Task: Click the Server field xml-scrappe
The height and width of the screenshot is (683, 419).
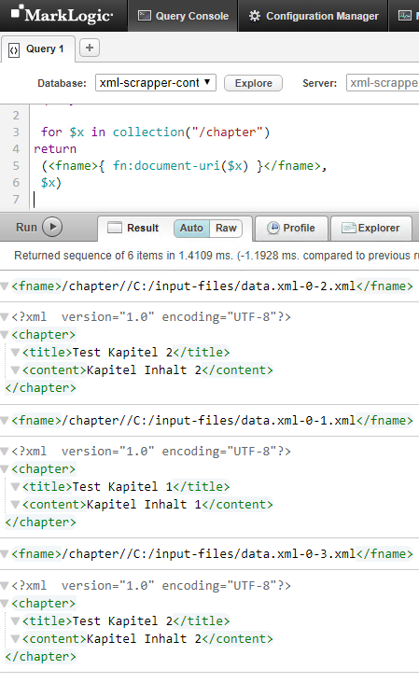Action: (383, 83)
